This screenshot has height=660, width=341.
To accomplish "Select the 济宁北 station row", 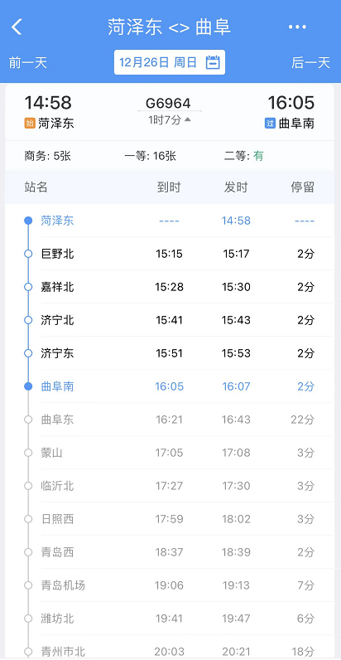I will [170, 320].
